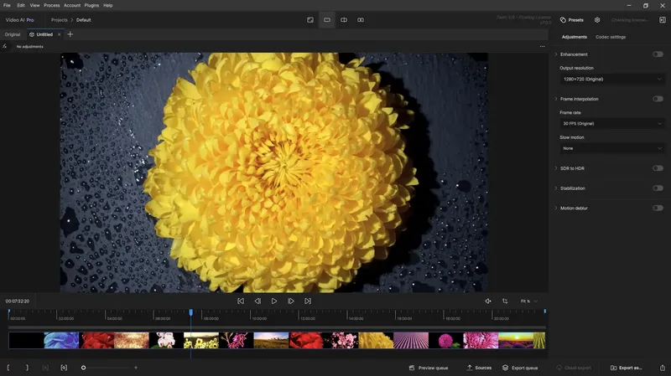
Task: Open the settings gear next to Presets
Action: click(x=597, y=19)
